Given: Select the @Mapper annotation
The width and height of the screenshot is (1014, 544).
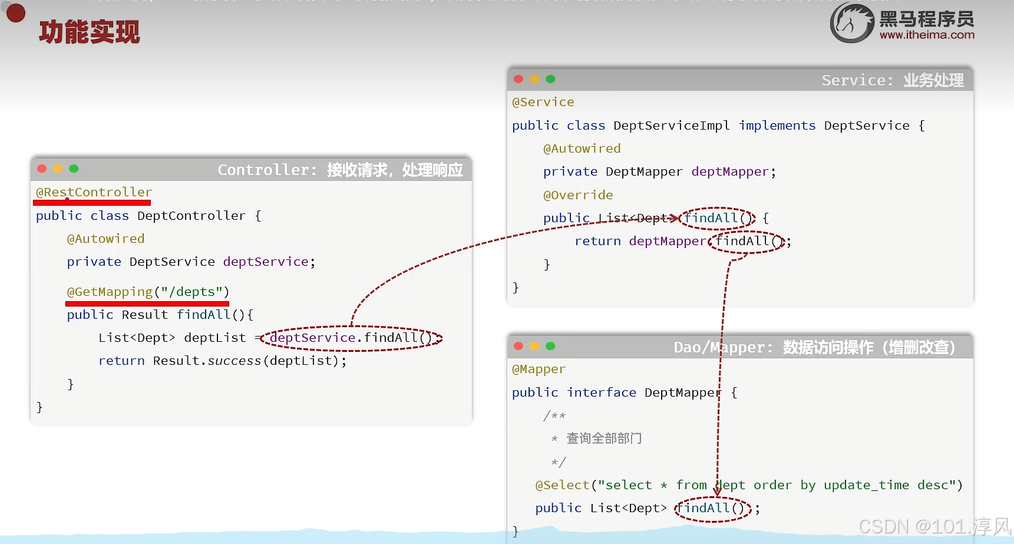Looking at the screenshot, I should (x=539, y=369).
